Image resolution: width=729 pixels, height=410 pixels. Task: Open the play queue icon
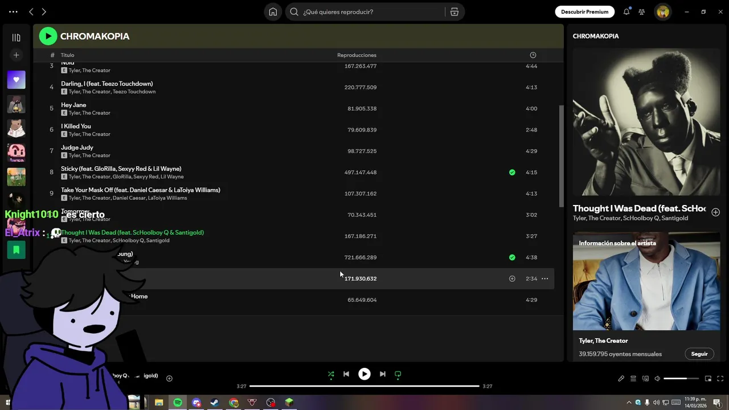pos(633,379)
